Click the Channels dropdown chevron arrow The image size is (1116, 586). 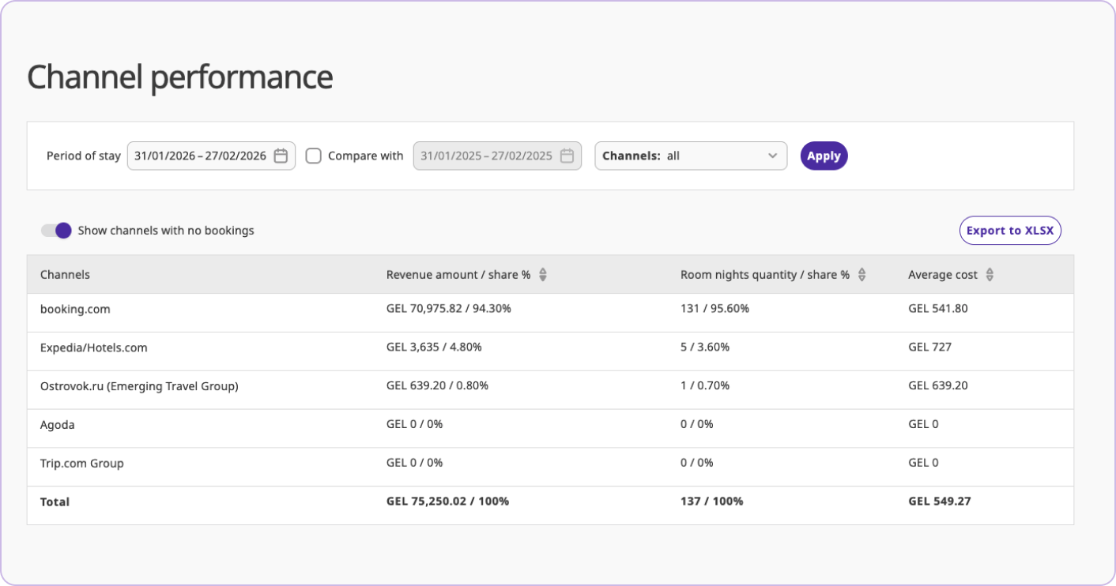coord(772,156)
